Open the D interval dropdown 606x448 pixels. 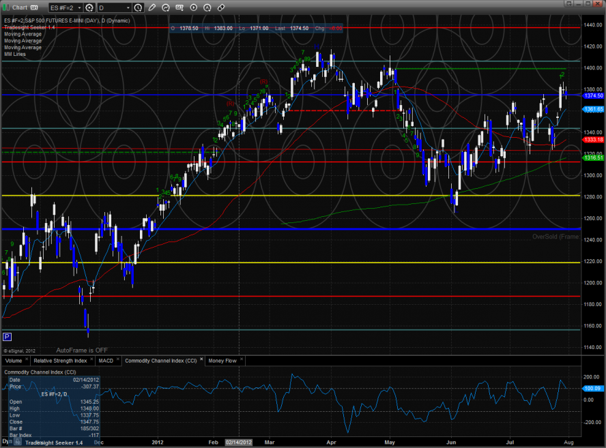[x=128, y=8]
